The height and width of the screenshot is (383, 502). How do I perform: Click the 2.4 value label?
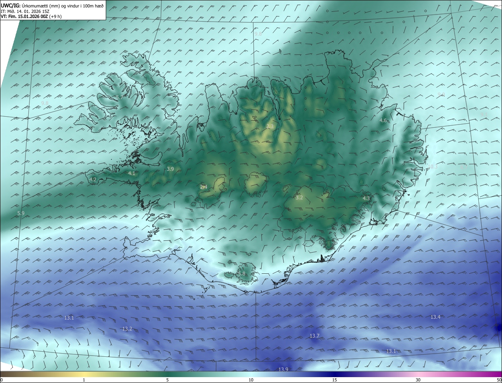click(204, 187)
